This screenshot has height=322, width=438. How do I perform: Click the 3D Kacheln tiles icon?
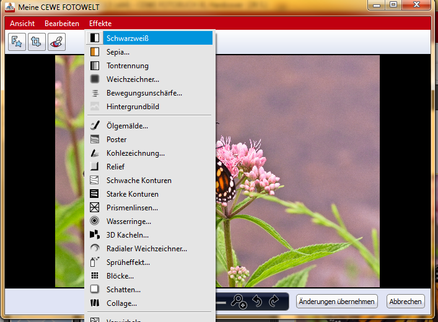[95, 235]
